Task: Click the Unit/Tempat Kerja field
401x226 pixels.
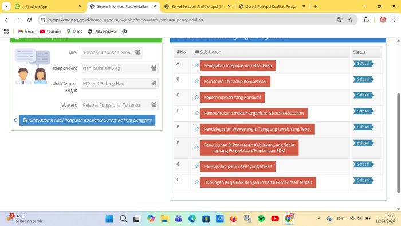Action: tap(119, 83)
